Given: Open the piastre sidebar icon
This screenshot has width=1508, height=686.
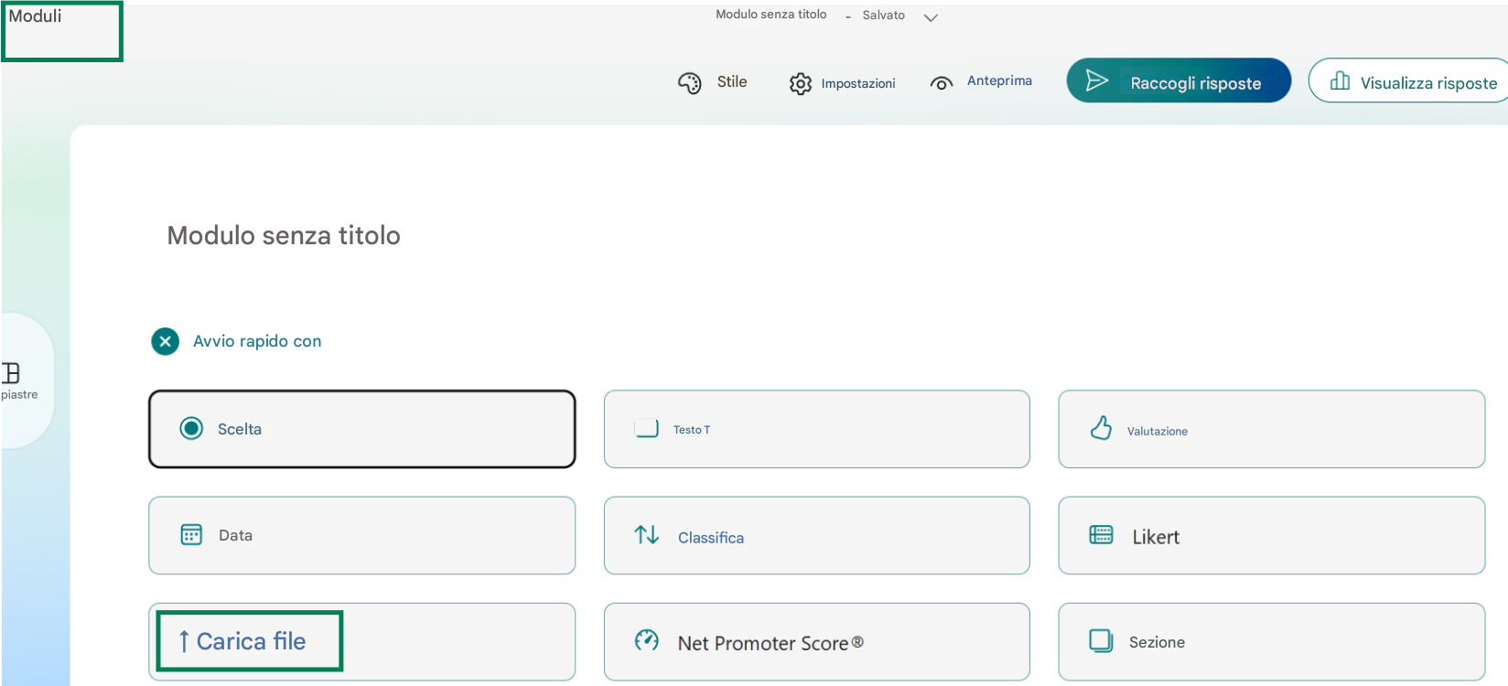Looking at the screenshot, I should [11, 373].
